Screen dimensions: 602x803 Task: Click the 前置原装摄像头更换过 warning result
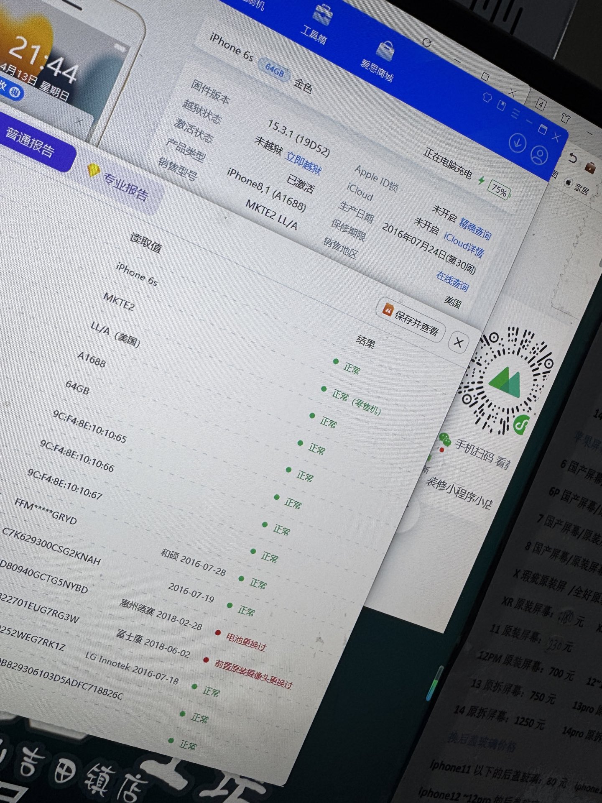click(253, 674)
